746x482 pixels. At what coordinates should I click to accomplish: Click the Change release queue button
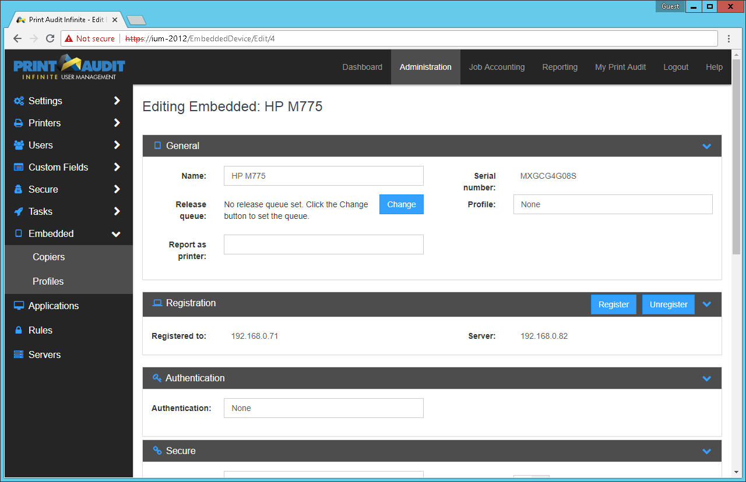[402, 204]
